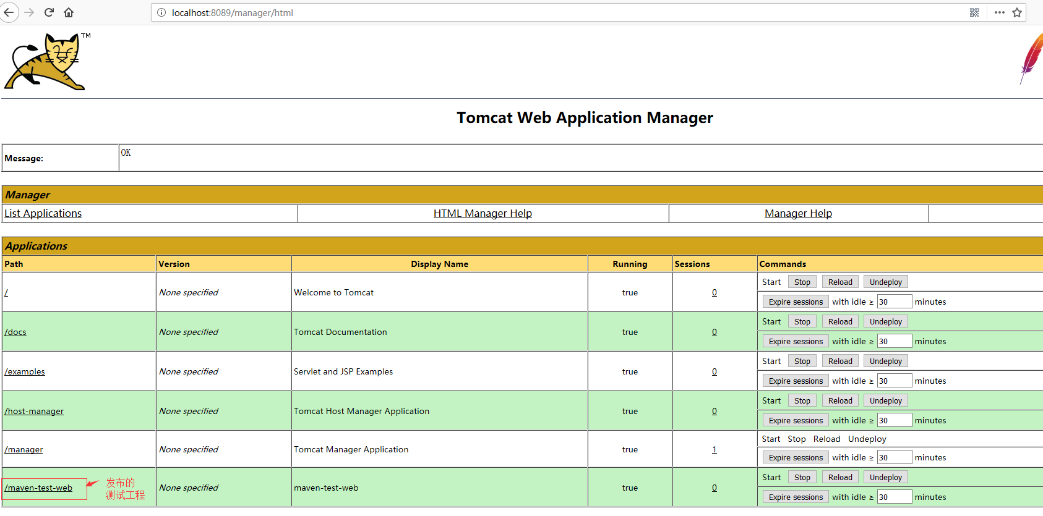The height and width of the screenshot is (516, 1043).
Task: Undeploy the /host-manager application
Action: coord(886,400)
